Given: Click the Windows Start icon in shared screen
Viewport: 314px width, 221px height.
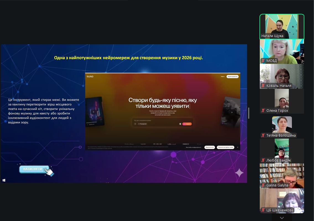Looking at the screenshot, I should pos(4,180).
